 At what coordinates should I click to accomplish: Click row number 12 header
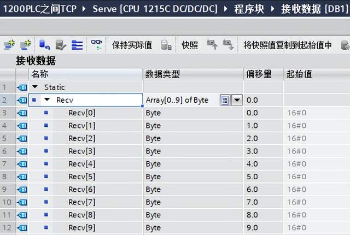click(x=7, y=227)
